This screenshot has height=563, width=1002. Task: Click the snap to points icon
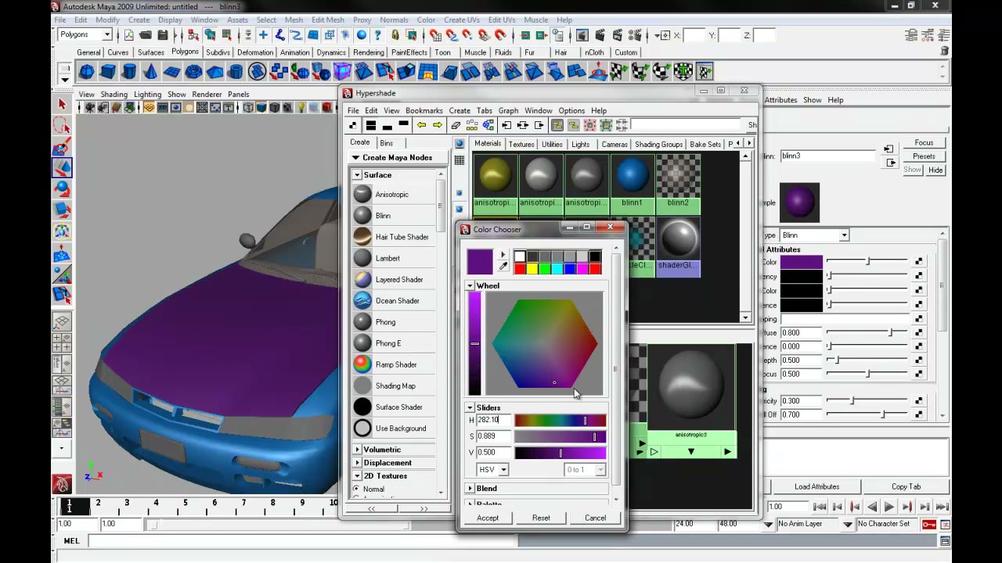467,35
